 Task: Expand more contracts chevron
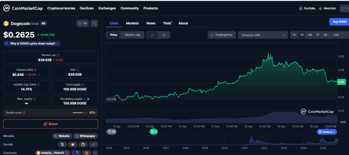coord(95,153)
